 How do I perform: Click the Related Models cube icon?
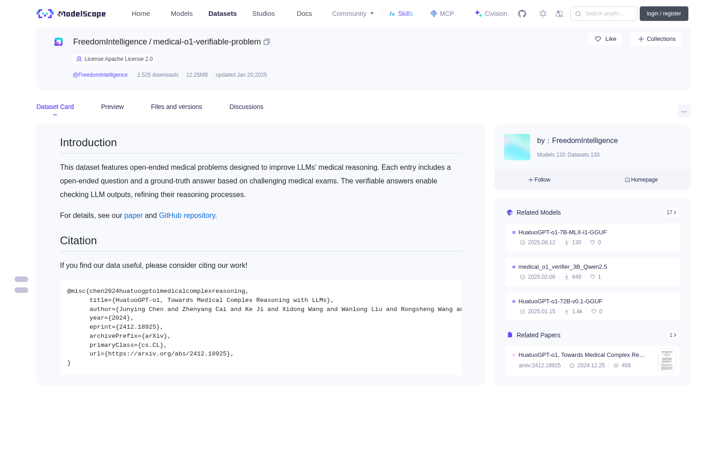point(510,212)
